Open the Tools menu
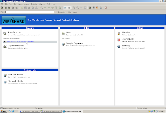 coord(49,4)
